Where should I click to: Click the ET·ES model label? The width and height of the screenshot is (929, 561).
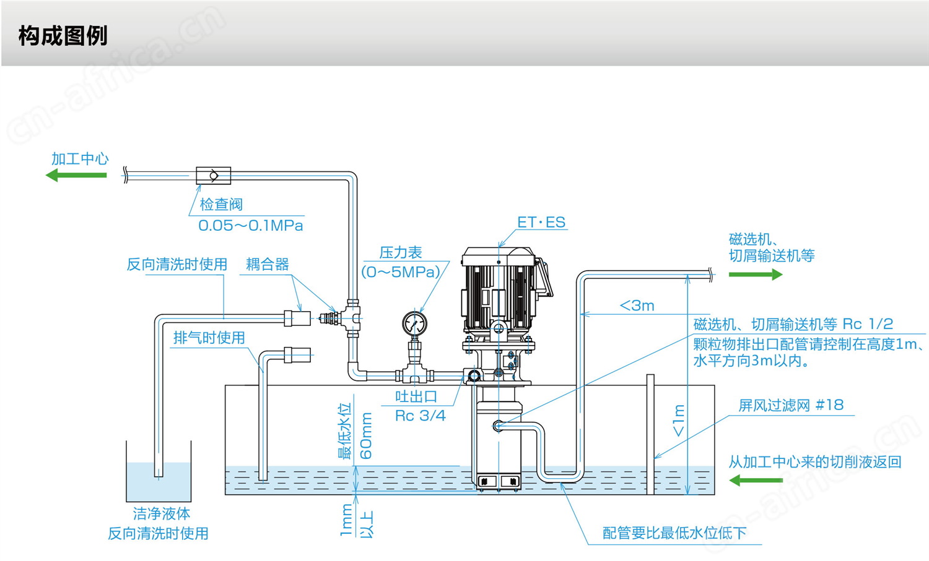click(541, 222)
